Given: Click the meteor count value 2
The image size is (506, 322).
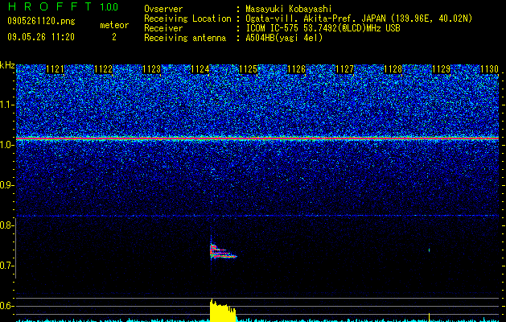Looking at the screenshot, I should coord(114,37).
